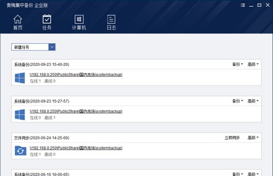This screenshot has width=273, height=176.
Task: Switch to the 计算机 computers tab
Action: click(79, 22)
